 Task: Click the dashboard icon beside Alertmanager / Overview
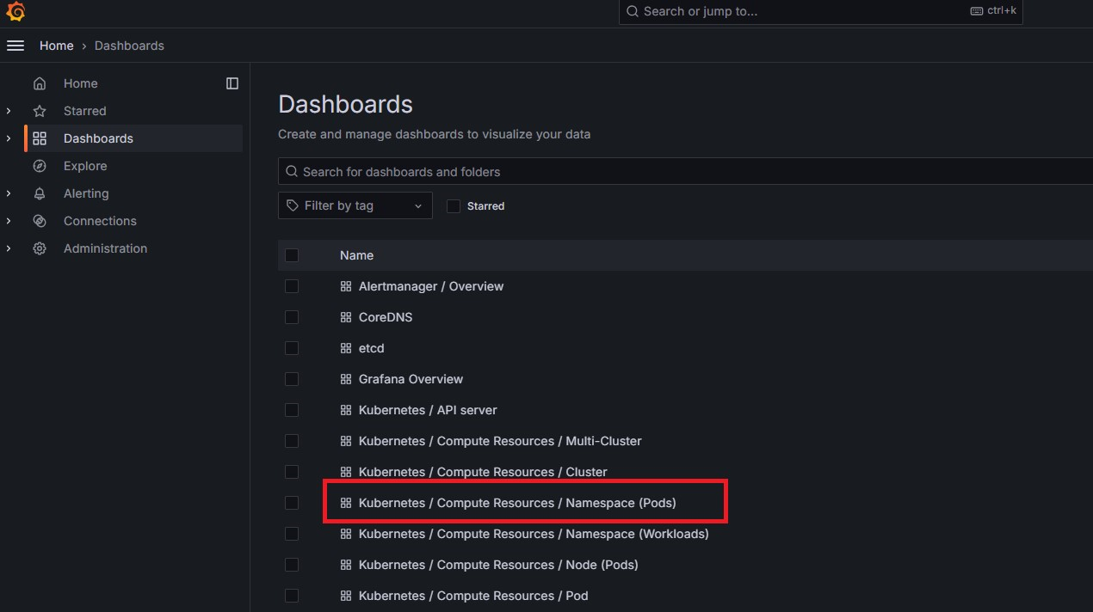[346, 286]
